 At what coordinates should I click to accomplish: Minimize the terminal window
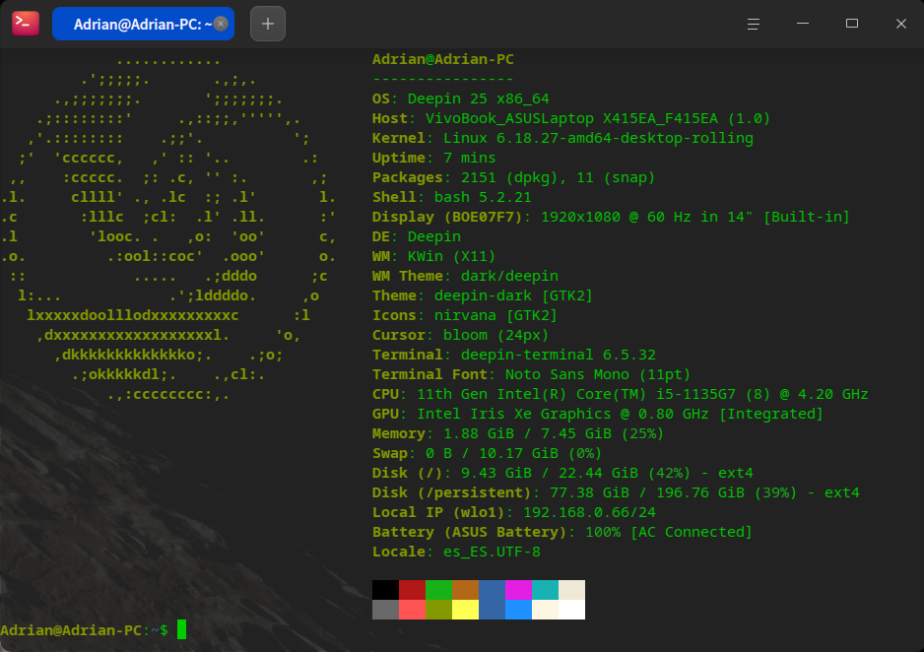point(803,24)
